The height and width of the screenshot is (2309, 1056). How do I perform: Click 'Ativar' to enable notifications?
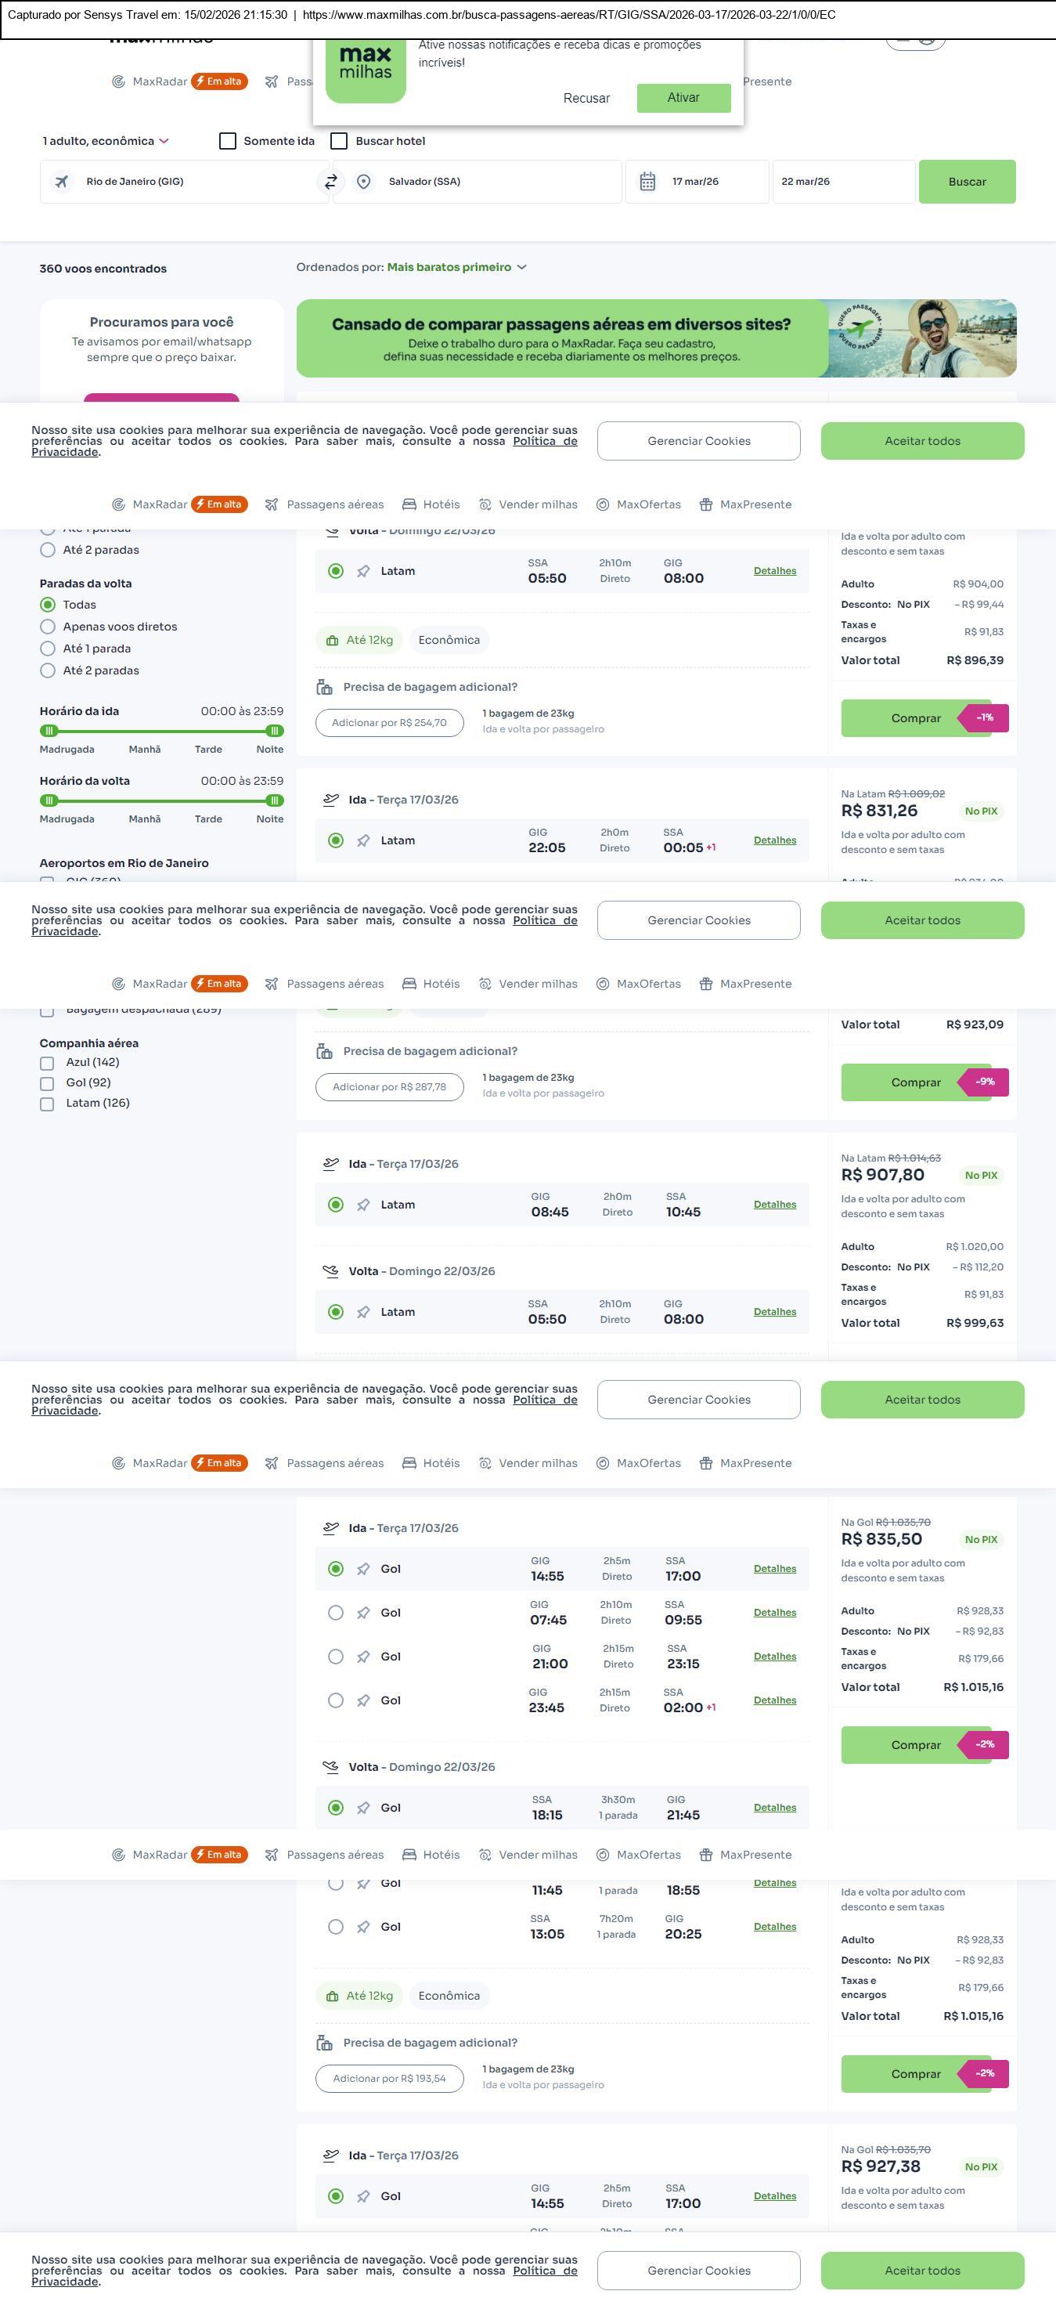(x=683, y=98)
